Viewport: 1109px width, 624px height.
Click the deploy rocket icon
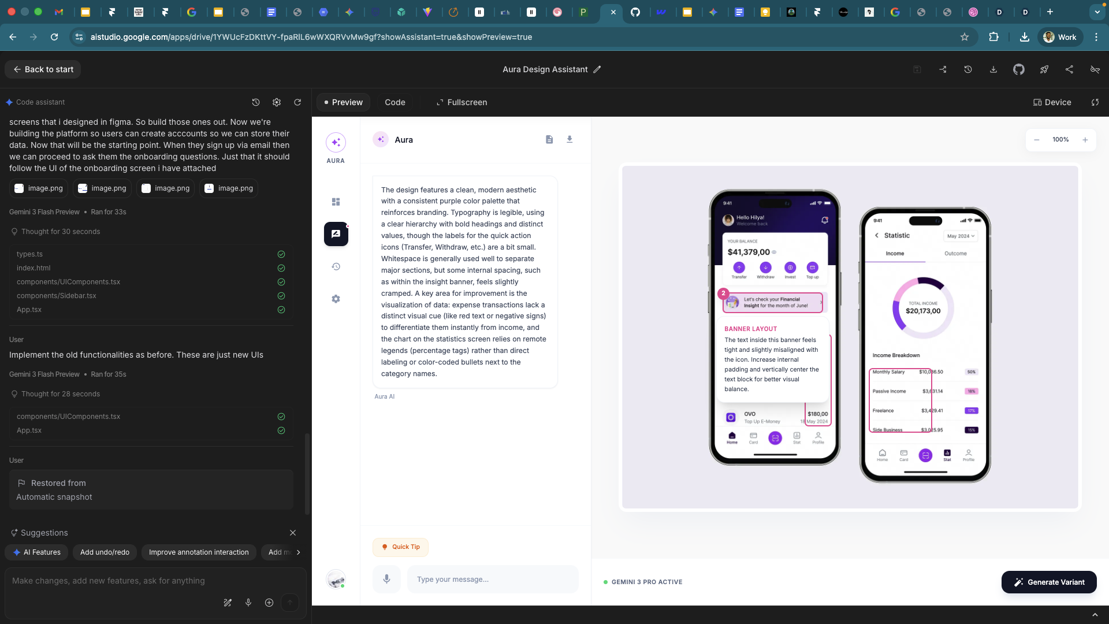(x=1044, y=69)
